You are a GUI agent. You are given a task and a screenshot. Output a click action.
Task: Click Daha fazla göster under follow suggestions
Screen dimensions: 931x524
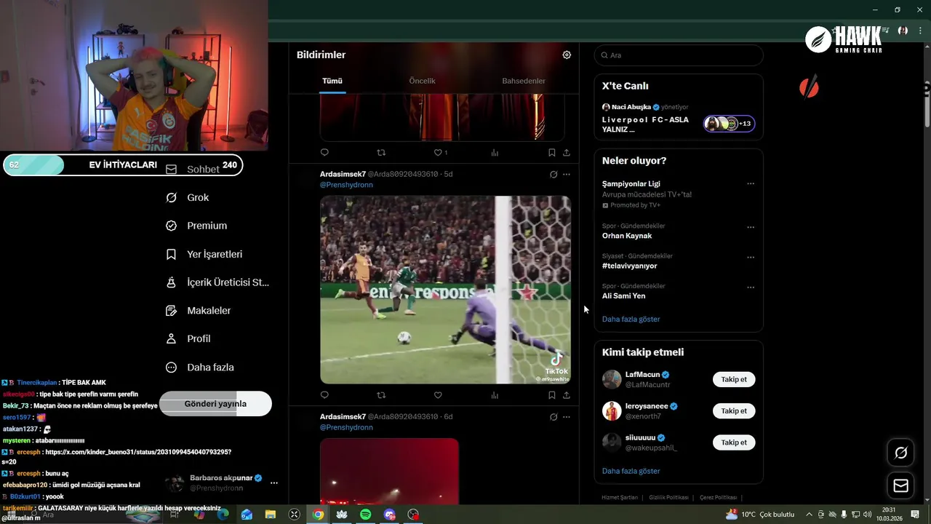point(631,471)
